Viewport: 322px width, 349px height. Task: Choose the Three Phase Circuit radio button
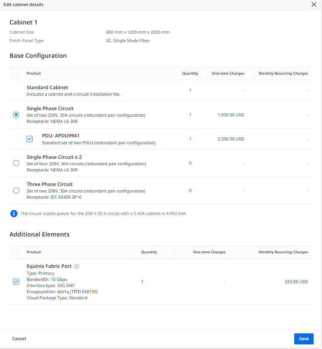pyautogui.click(x=16, y=191)
